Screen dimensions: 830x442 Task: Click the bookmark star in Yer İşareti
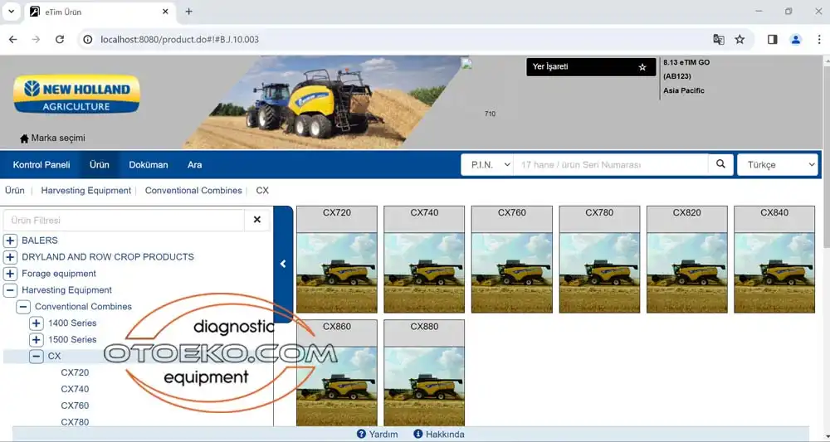[642, 67]
